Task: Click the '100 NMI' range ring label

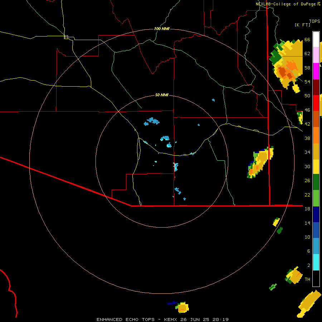Action: click(x=162, y=29)
